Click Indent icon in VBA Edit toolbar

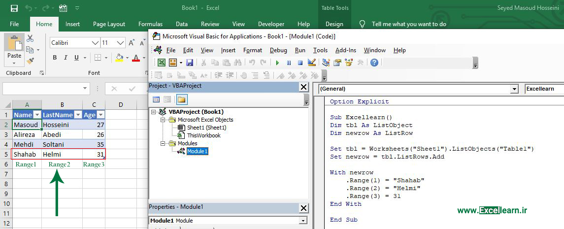tap(218, 75)
